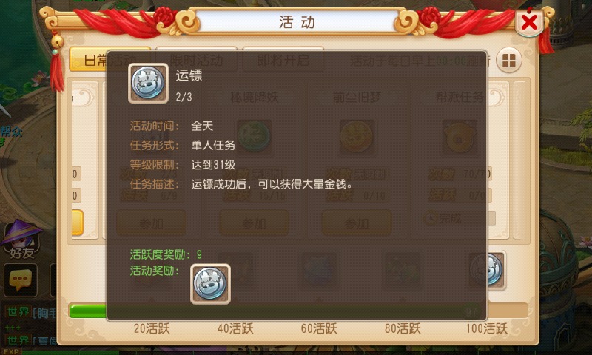Claim the 100活跃 reward chest icon

pyautogui.click(x=487, y=270)
